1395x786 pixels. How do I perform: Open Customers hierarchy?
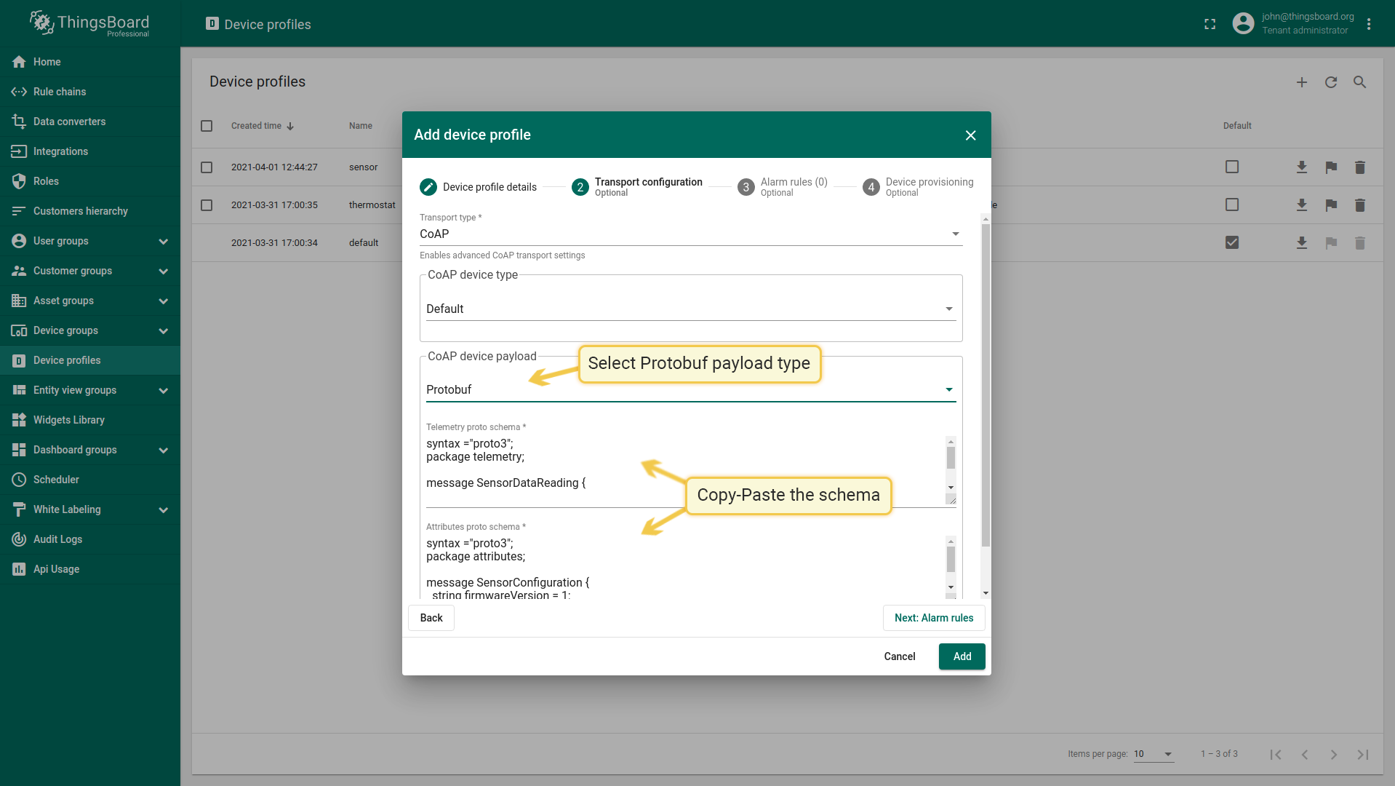point(90,211)
